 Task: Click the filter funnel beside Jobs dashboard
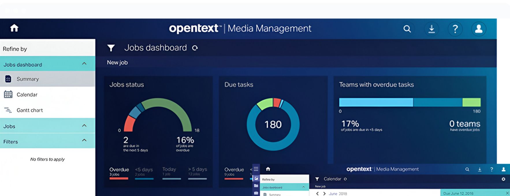tap(111, 48)
